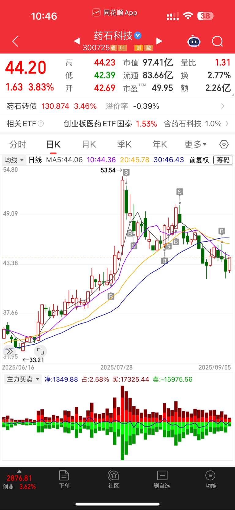Viewport: 235px width, 510px height.
Task: Expand index bar arrow above 2876.81
Action: click(19, 471)
